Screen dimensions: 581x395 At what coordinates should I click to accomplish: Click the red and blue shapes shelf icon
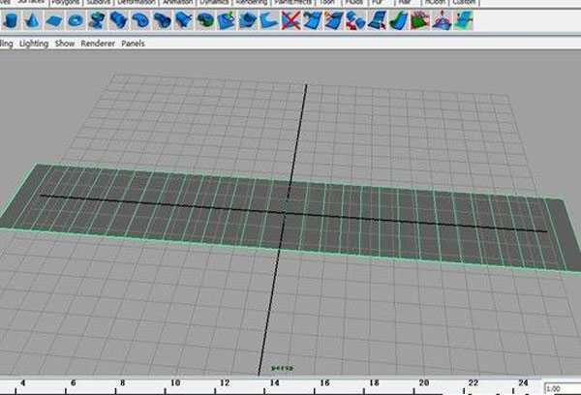355,20
